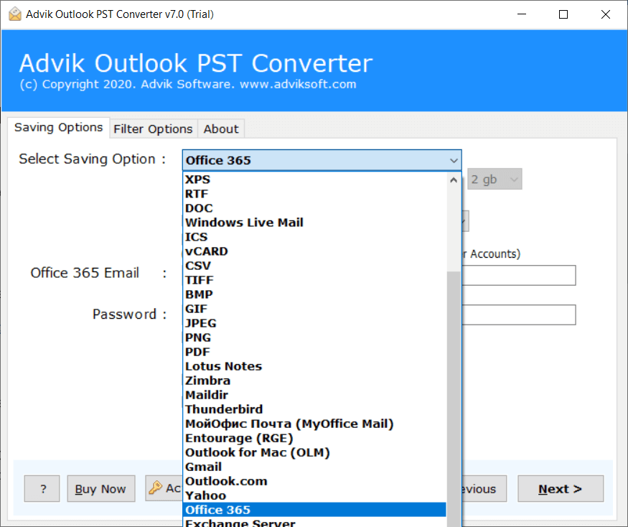This screenshot has width=628, height=527.
Task: Click the help question mark button
Action: coord(42,489)
